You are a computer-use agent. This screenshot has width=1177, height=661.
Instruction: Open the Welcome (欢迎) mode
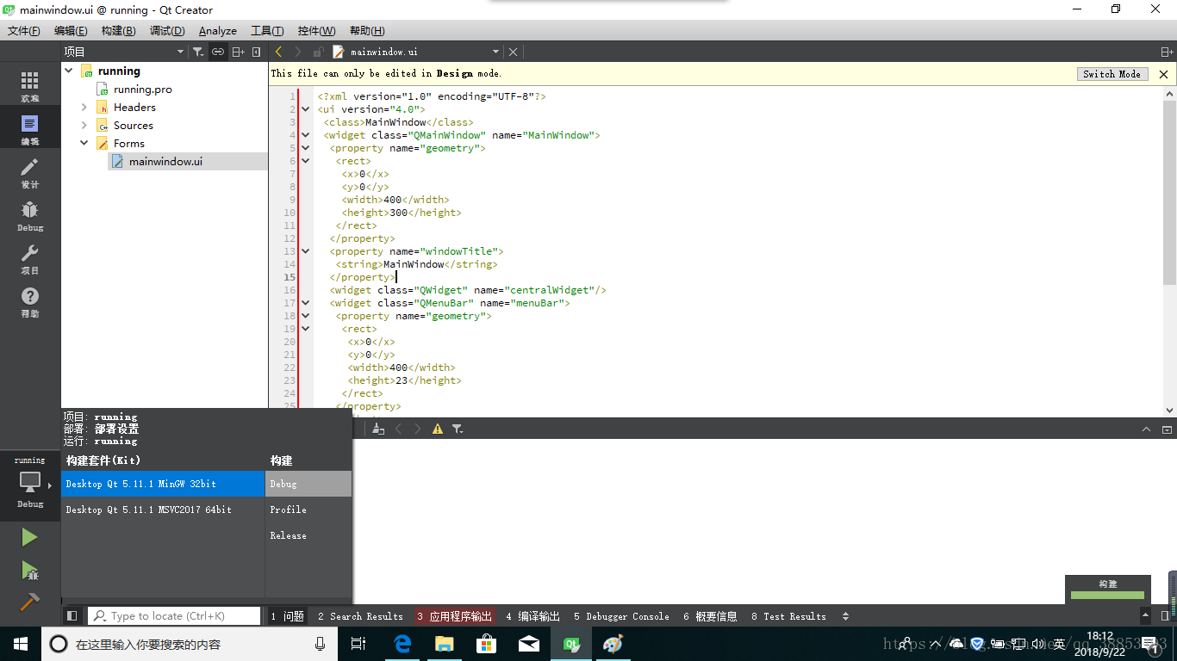click(30, 87)
